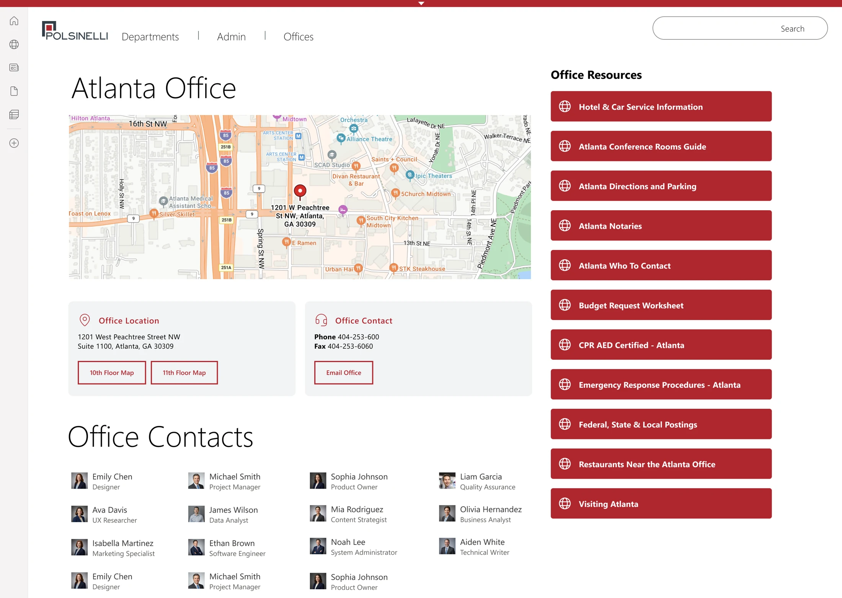Select contact Aiden White
842x598 pixels.
[474, 547]
